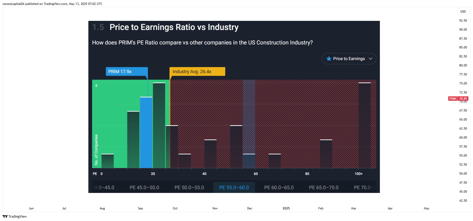Click the shortest green bar at PE 0
473x221 pixels.
click(107, 161)
